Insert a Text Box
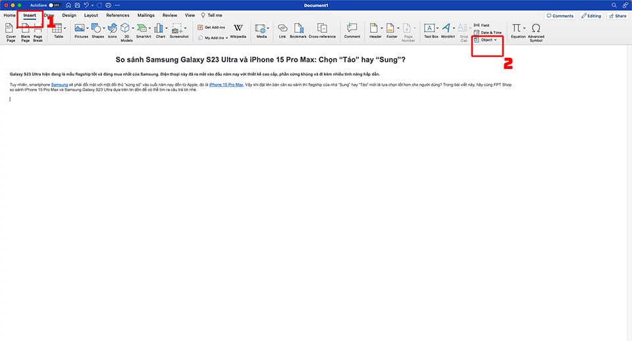This screenshot has height=341, width=632. pyautogui.click(x=430, y=31)
